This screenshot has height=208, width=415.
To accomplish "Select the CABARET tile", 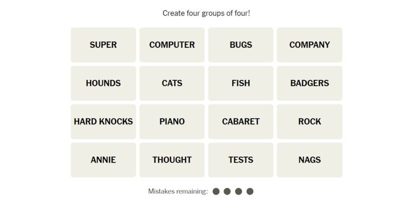I will pos(240,121).
